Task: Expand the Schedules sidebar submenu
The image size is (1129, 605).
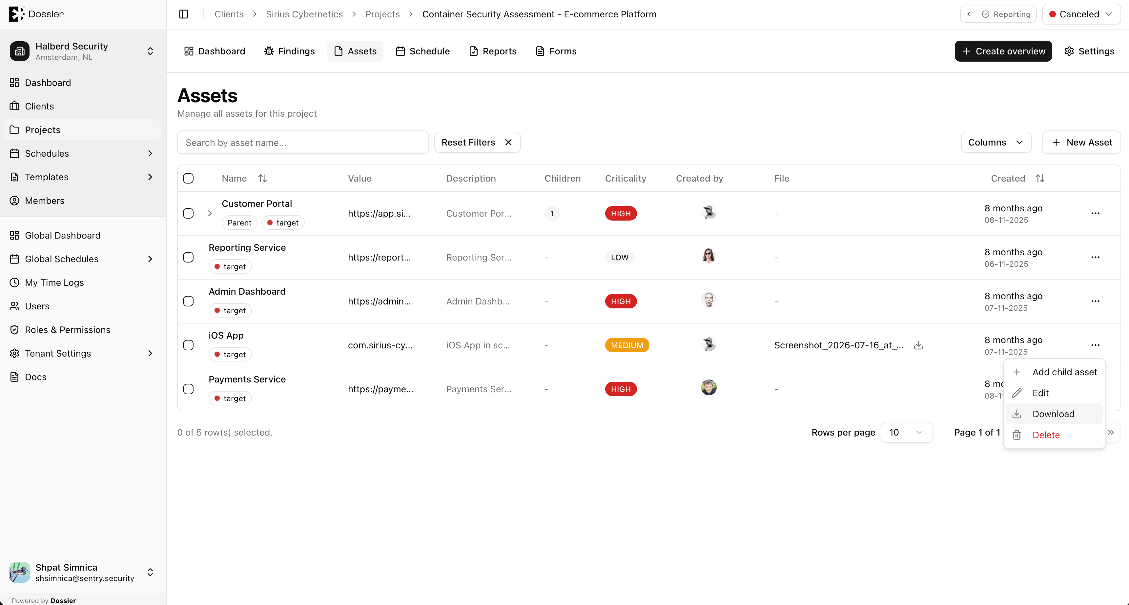Action: point(150,153)
